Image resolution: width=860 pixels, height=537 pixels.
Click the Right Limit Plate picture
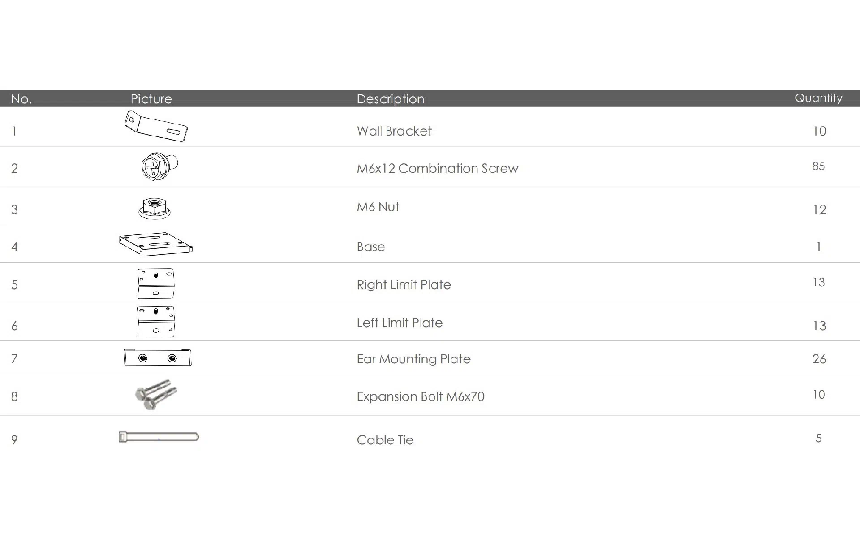click(x=155, y=284)
